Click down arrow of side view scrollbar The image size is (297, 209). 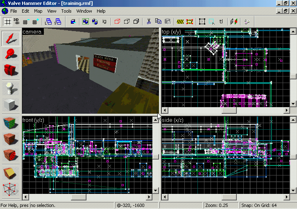(293, 191)
